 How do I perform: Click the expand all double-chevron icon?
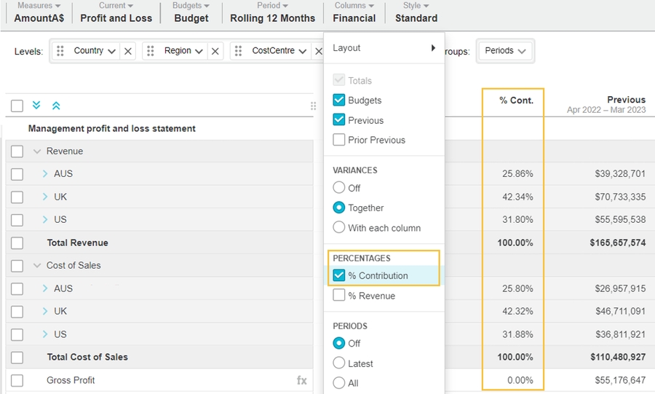pos(37,106)
